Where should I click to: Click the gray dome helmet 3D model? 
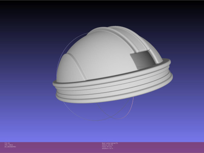[113, 65]
